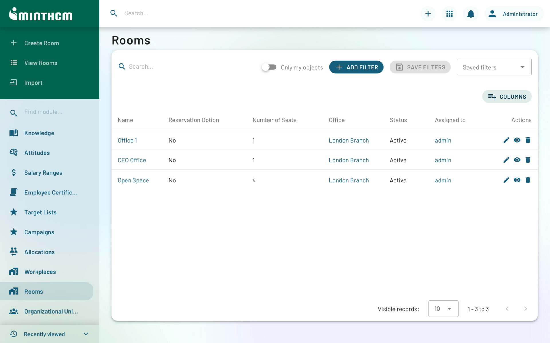Screen dimensions: 550x343
Task: Open the Campaigns module
Action: click(39, 232)
